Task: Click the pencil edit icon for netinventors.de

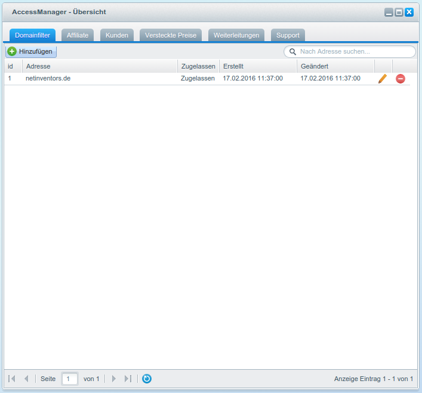Action: (x=383, y=79)
